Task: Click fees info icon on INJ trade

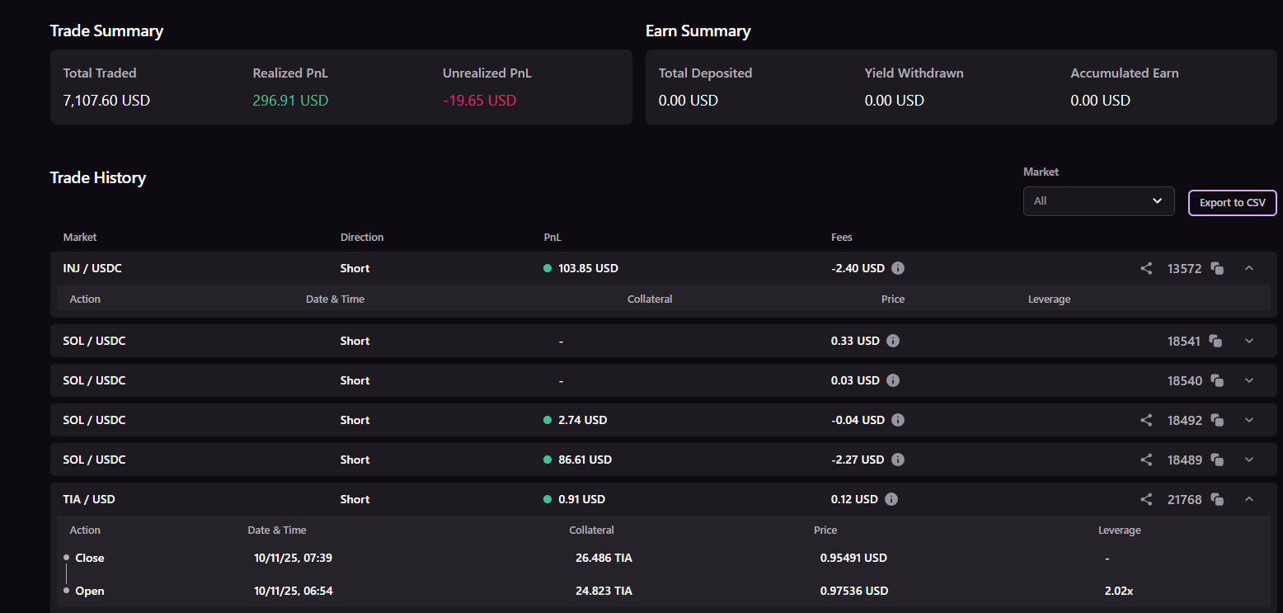Action: [x=898, y=268]
